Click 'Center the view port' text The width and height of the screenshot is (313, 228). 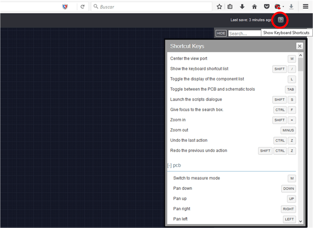(x=189, y=58)
